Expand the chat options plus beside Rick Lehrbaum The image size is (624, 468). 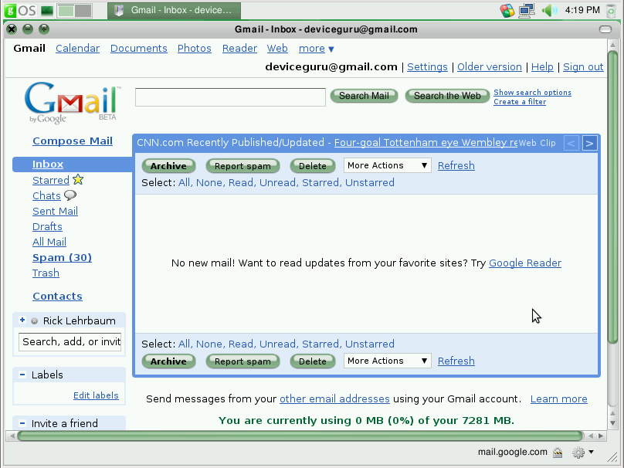pyautogui.click(x=22, y=320)
